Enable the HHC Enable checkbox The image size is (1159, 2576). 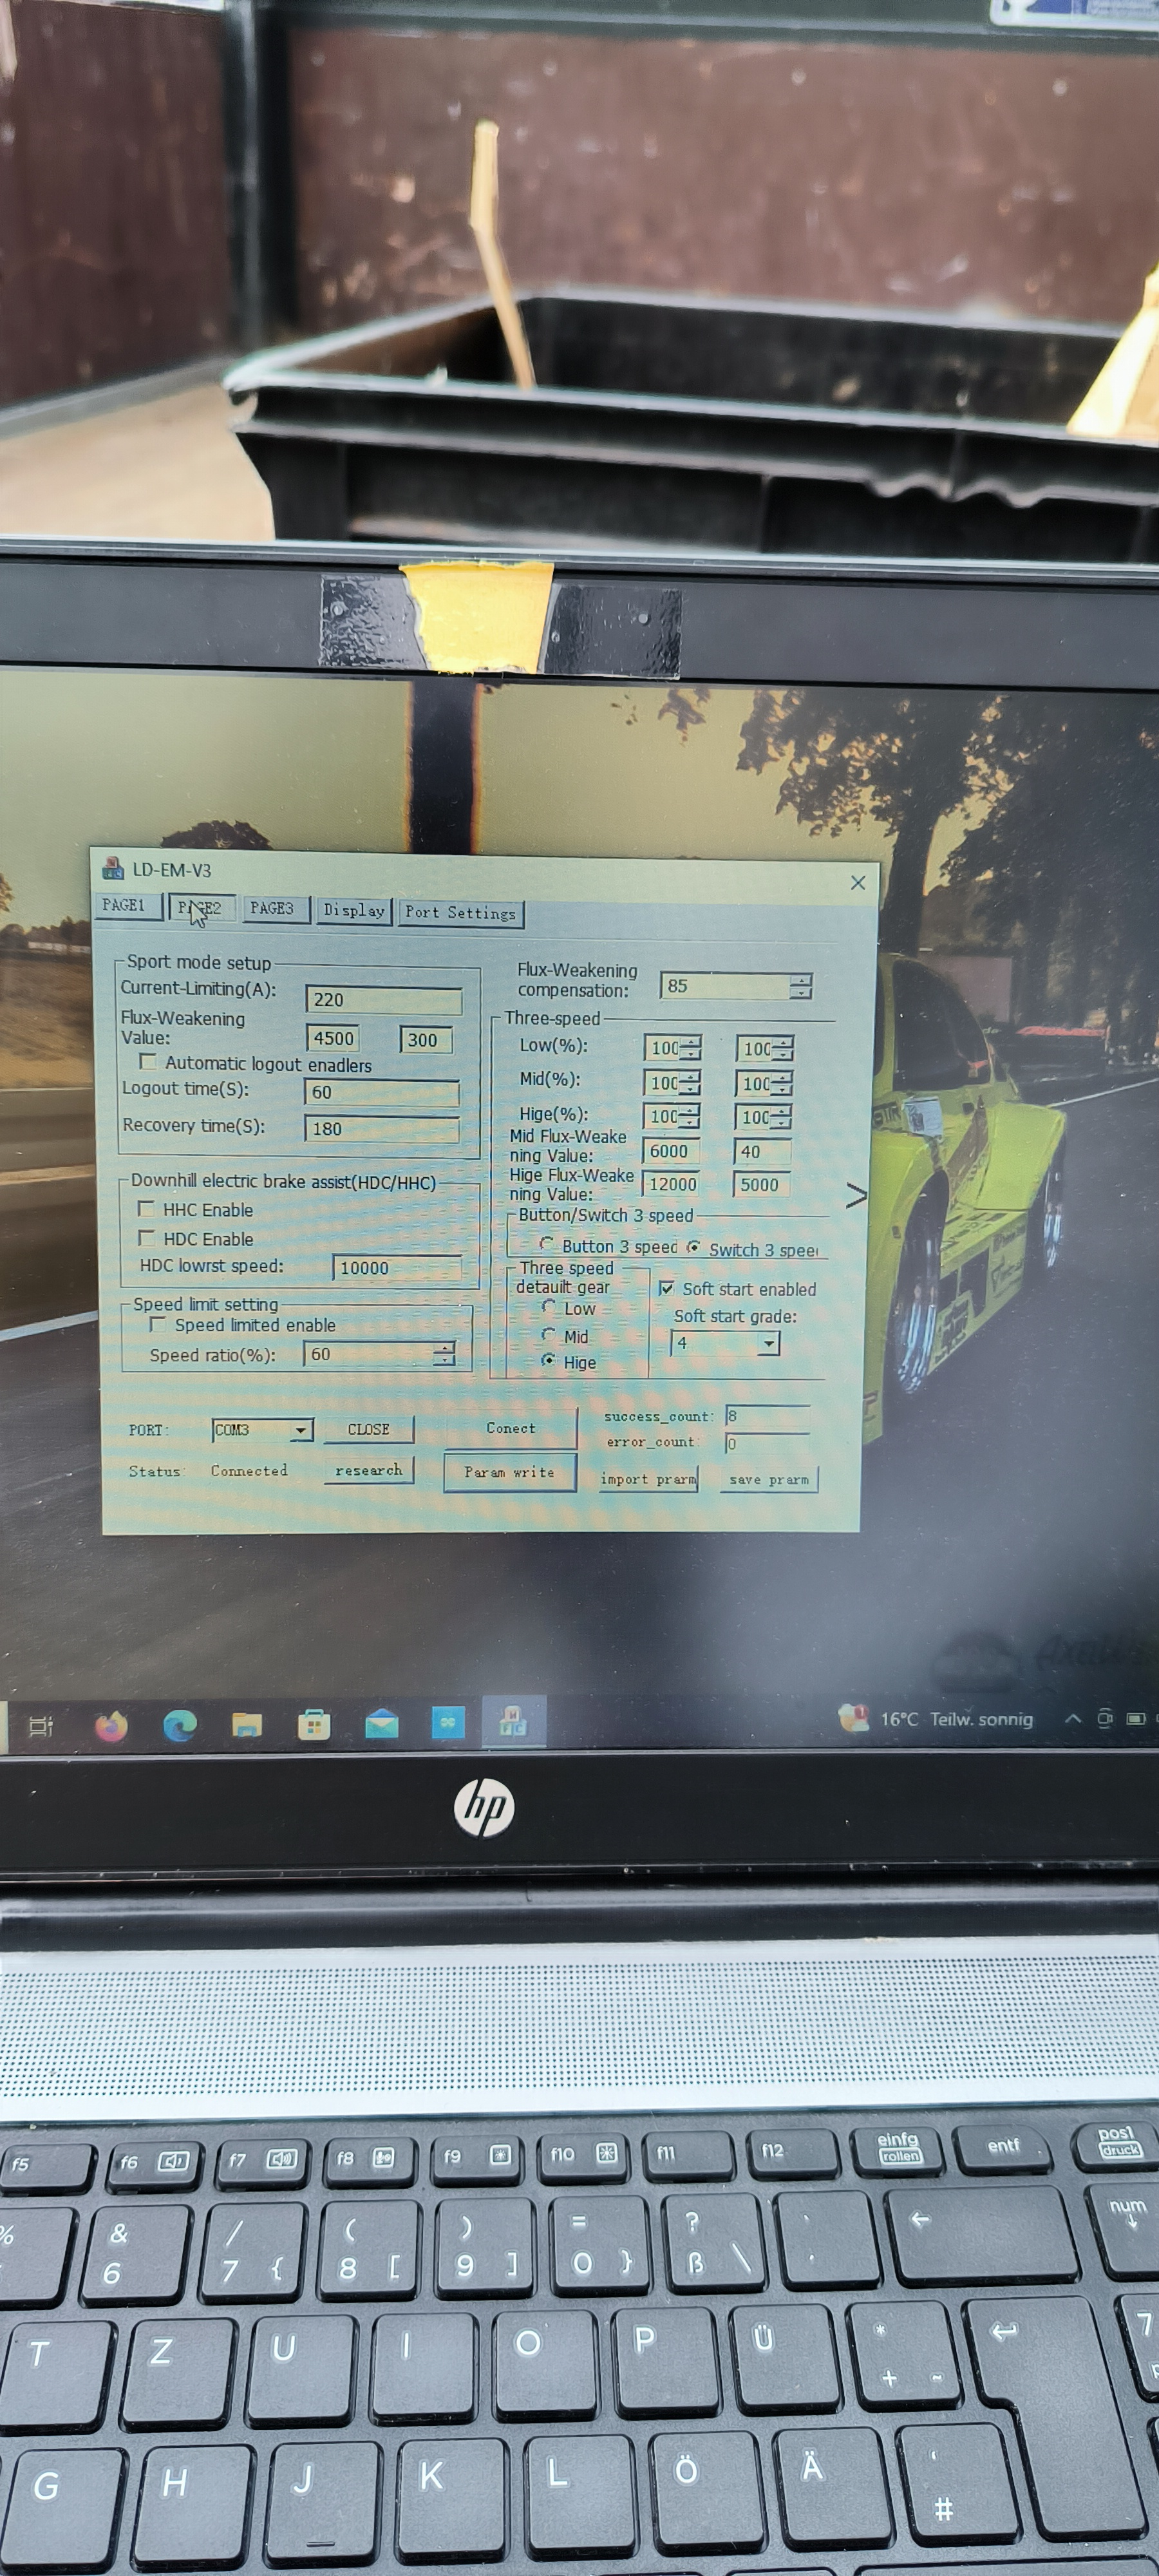click(x=147, y=1209)
